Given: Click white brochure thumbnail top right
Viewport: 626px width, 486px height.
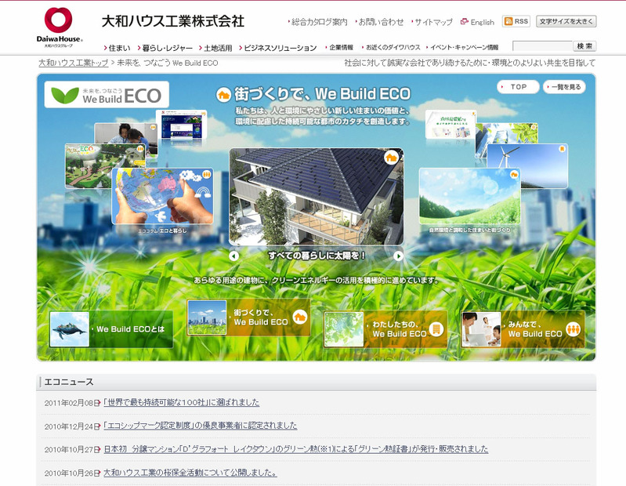Looking at the screenshot, I should [451, 124].
